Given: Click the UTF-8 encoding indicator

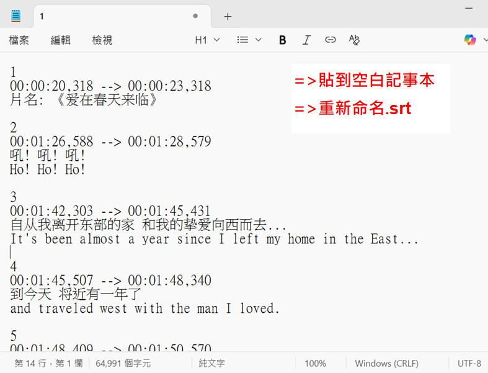Looking at the screenshot, I should pos(469,363).
